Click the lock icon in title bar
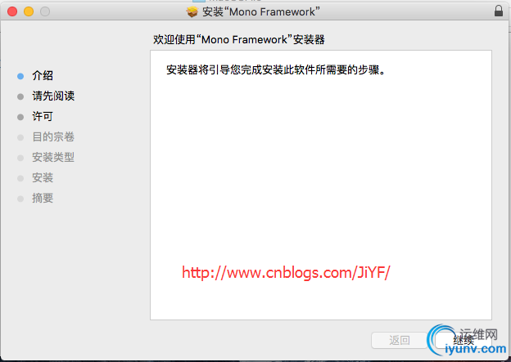Screen dimensions: 511x362 coord(498,11)
